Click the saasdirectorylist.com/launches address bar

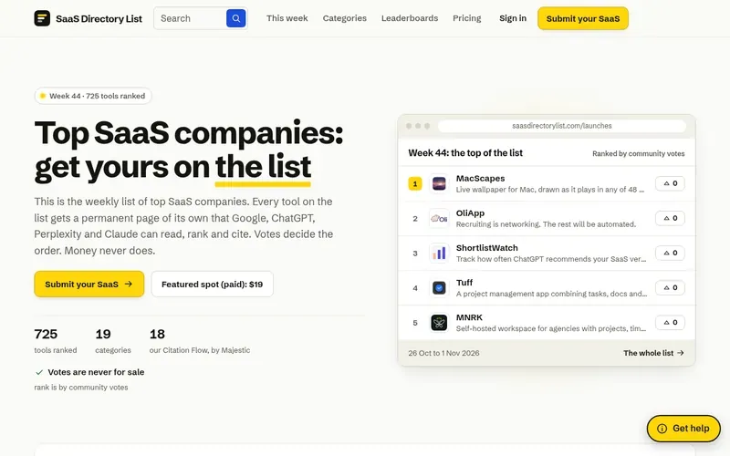562,126
